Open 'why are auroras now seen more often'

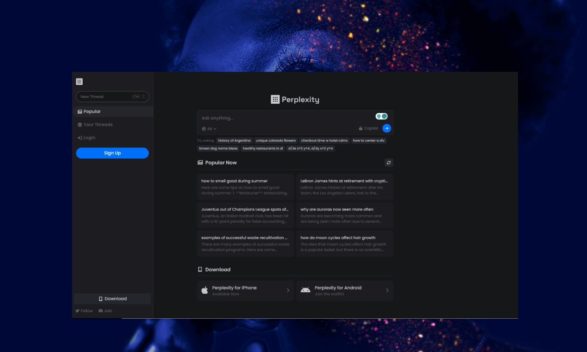(345, 215)
